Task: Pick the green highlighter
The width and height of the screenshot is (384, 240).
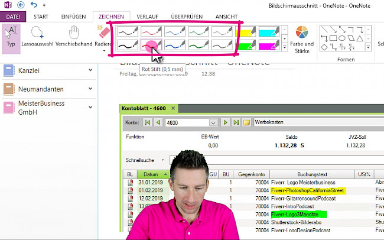Action: 246,45
